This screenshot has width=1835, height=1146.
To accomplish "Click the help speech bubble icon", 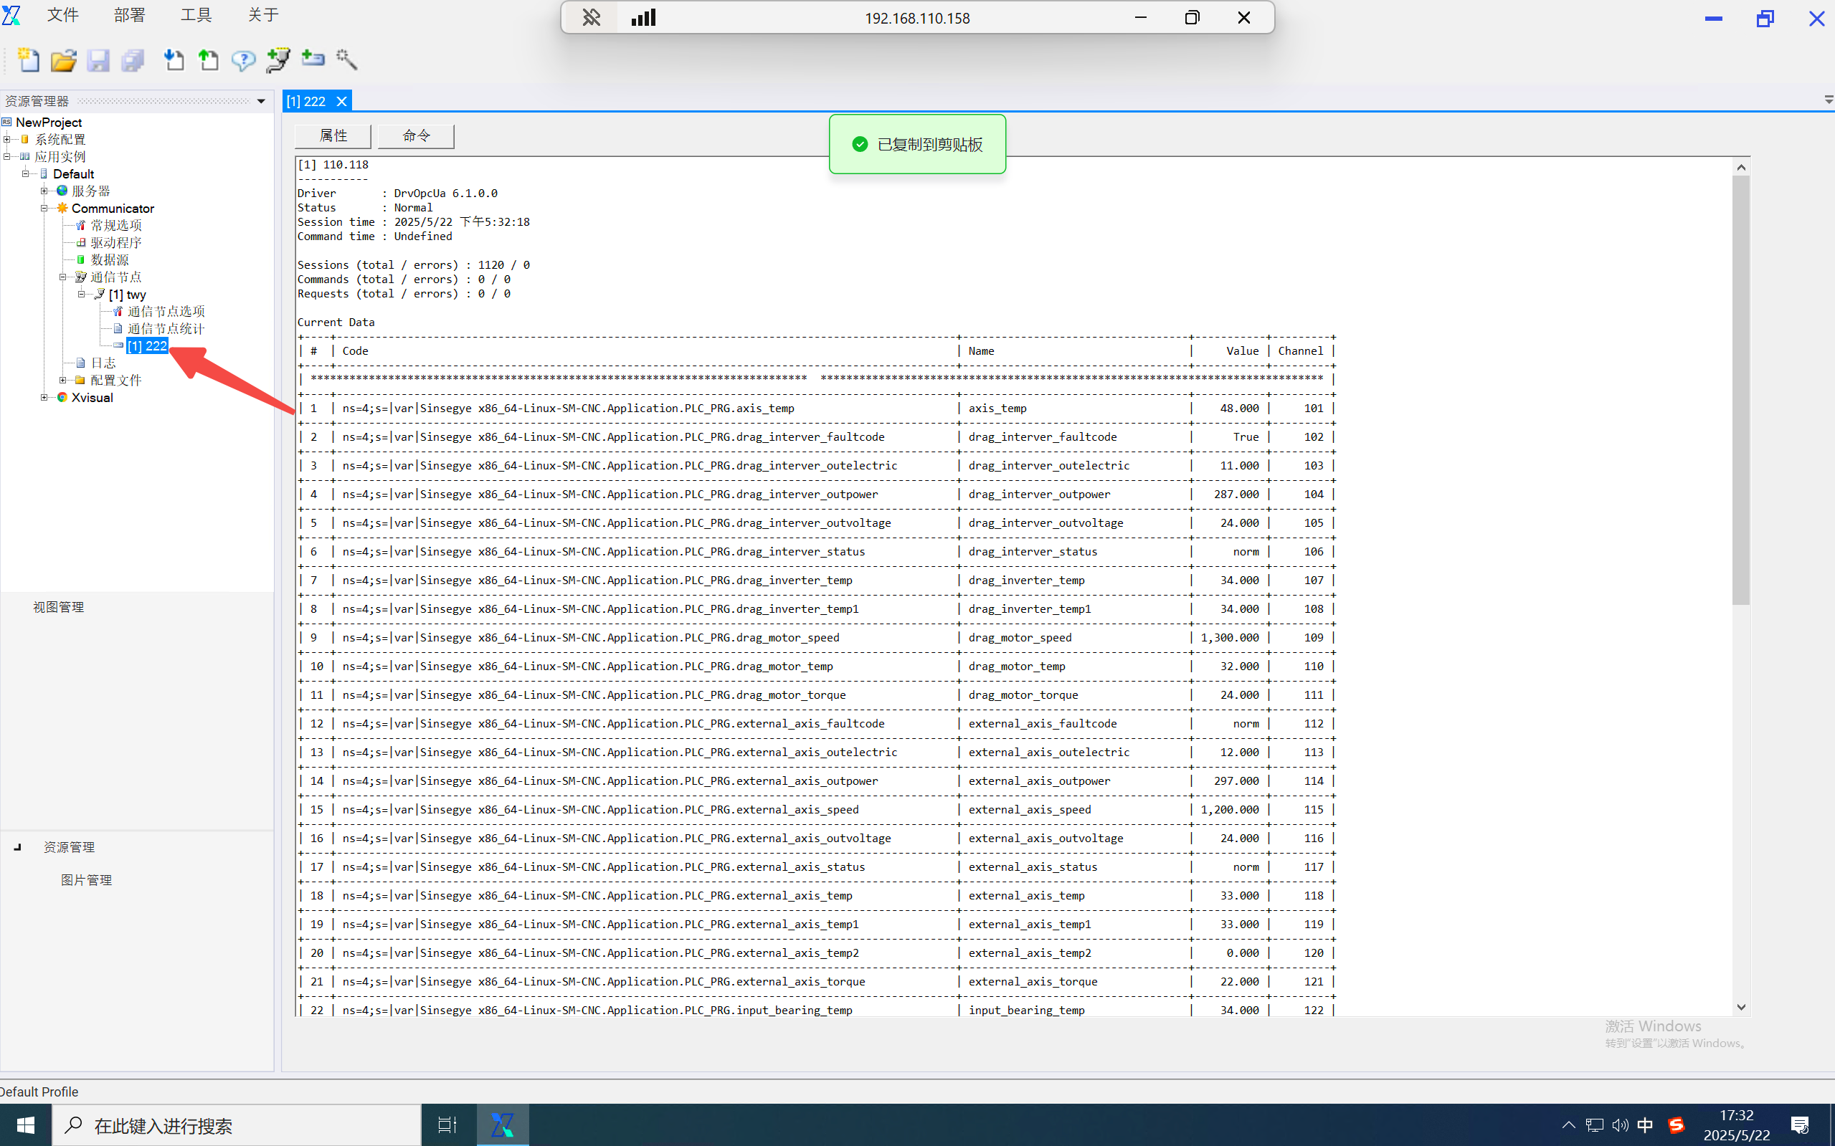I will pos(242,60).
